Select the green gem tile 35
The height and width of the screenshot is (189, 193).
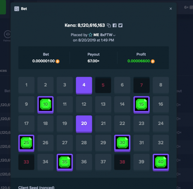point(65,162)
